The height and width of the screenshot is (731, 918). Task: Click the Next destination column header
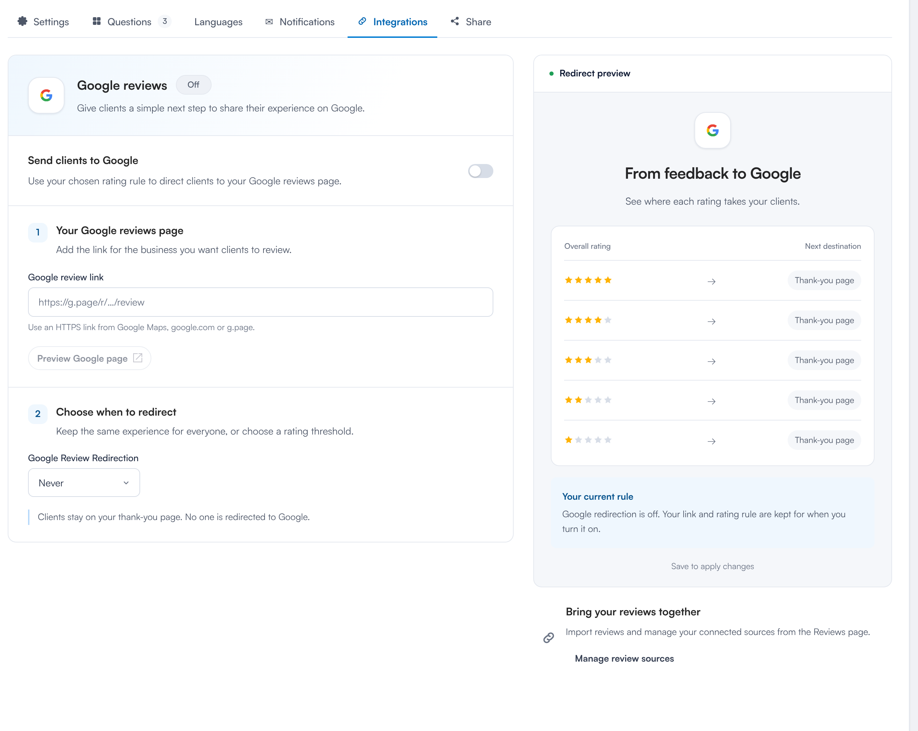(x=833, y=246)
